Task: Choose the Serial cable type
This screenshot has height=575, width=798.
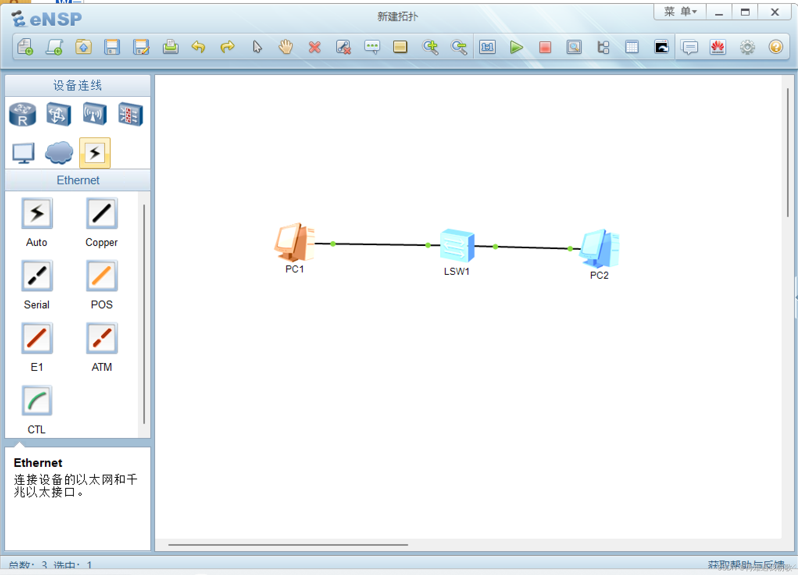Action: pos(37,276)
